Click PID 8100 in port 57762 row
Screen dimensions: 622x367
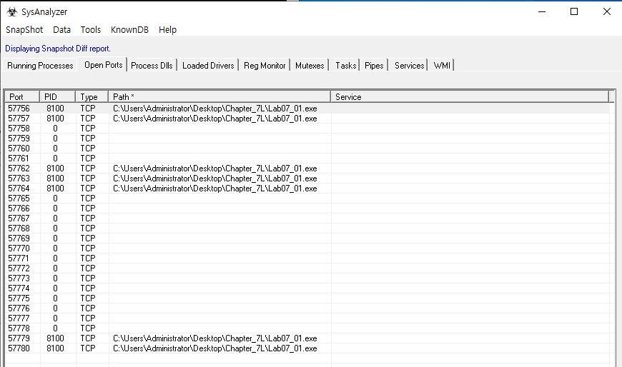(55, 169)
